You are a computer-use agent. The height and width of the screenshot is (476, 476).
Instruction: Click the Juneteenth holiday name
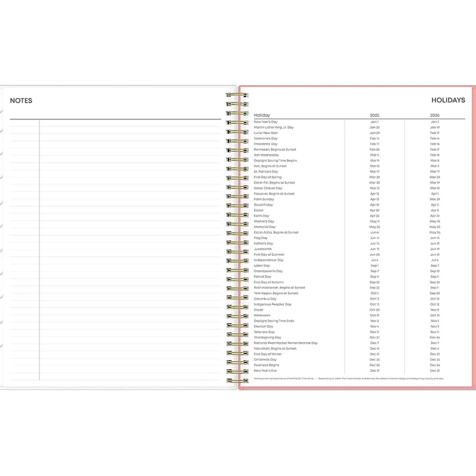pos(263,249)
